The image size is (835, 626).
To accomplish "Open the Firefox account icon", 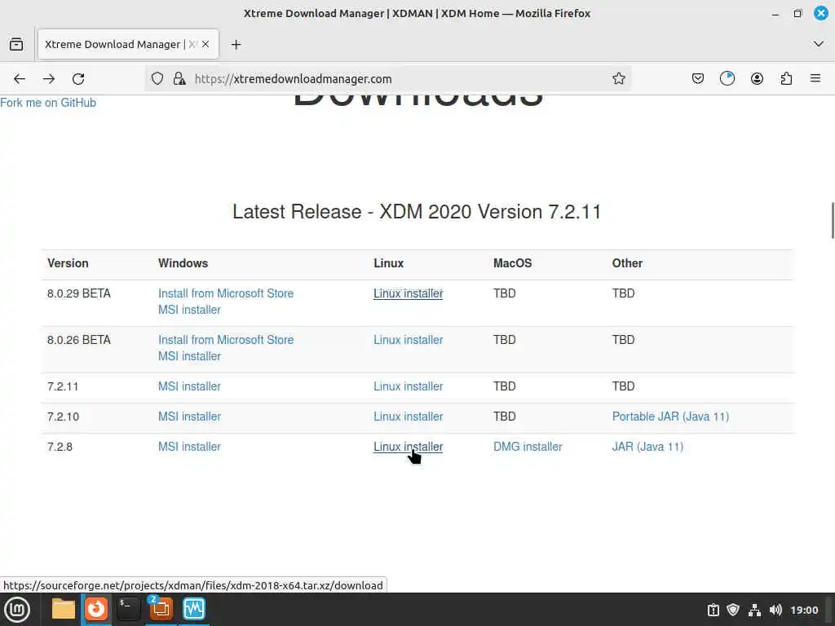I will click(x=757, y=79).
